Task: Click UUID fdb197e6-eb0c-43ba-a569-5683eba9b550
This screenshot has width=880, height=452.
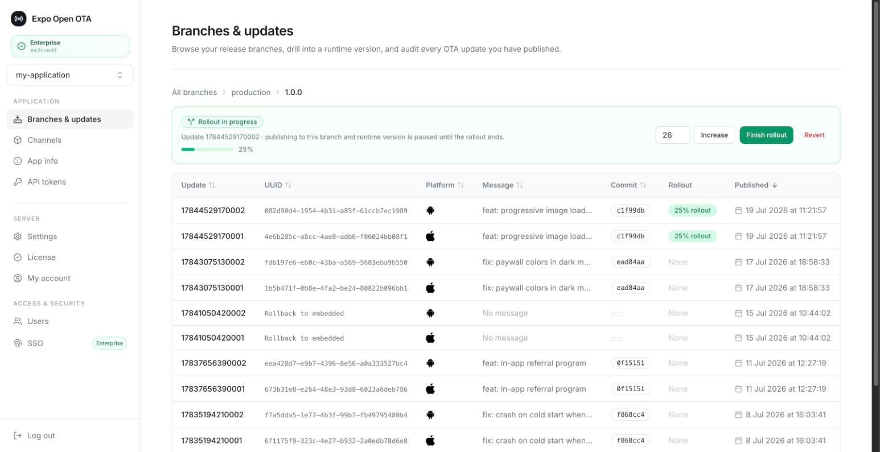Action: 336,263
